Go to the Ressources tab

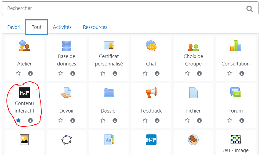click(95, 27)
